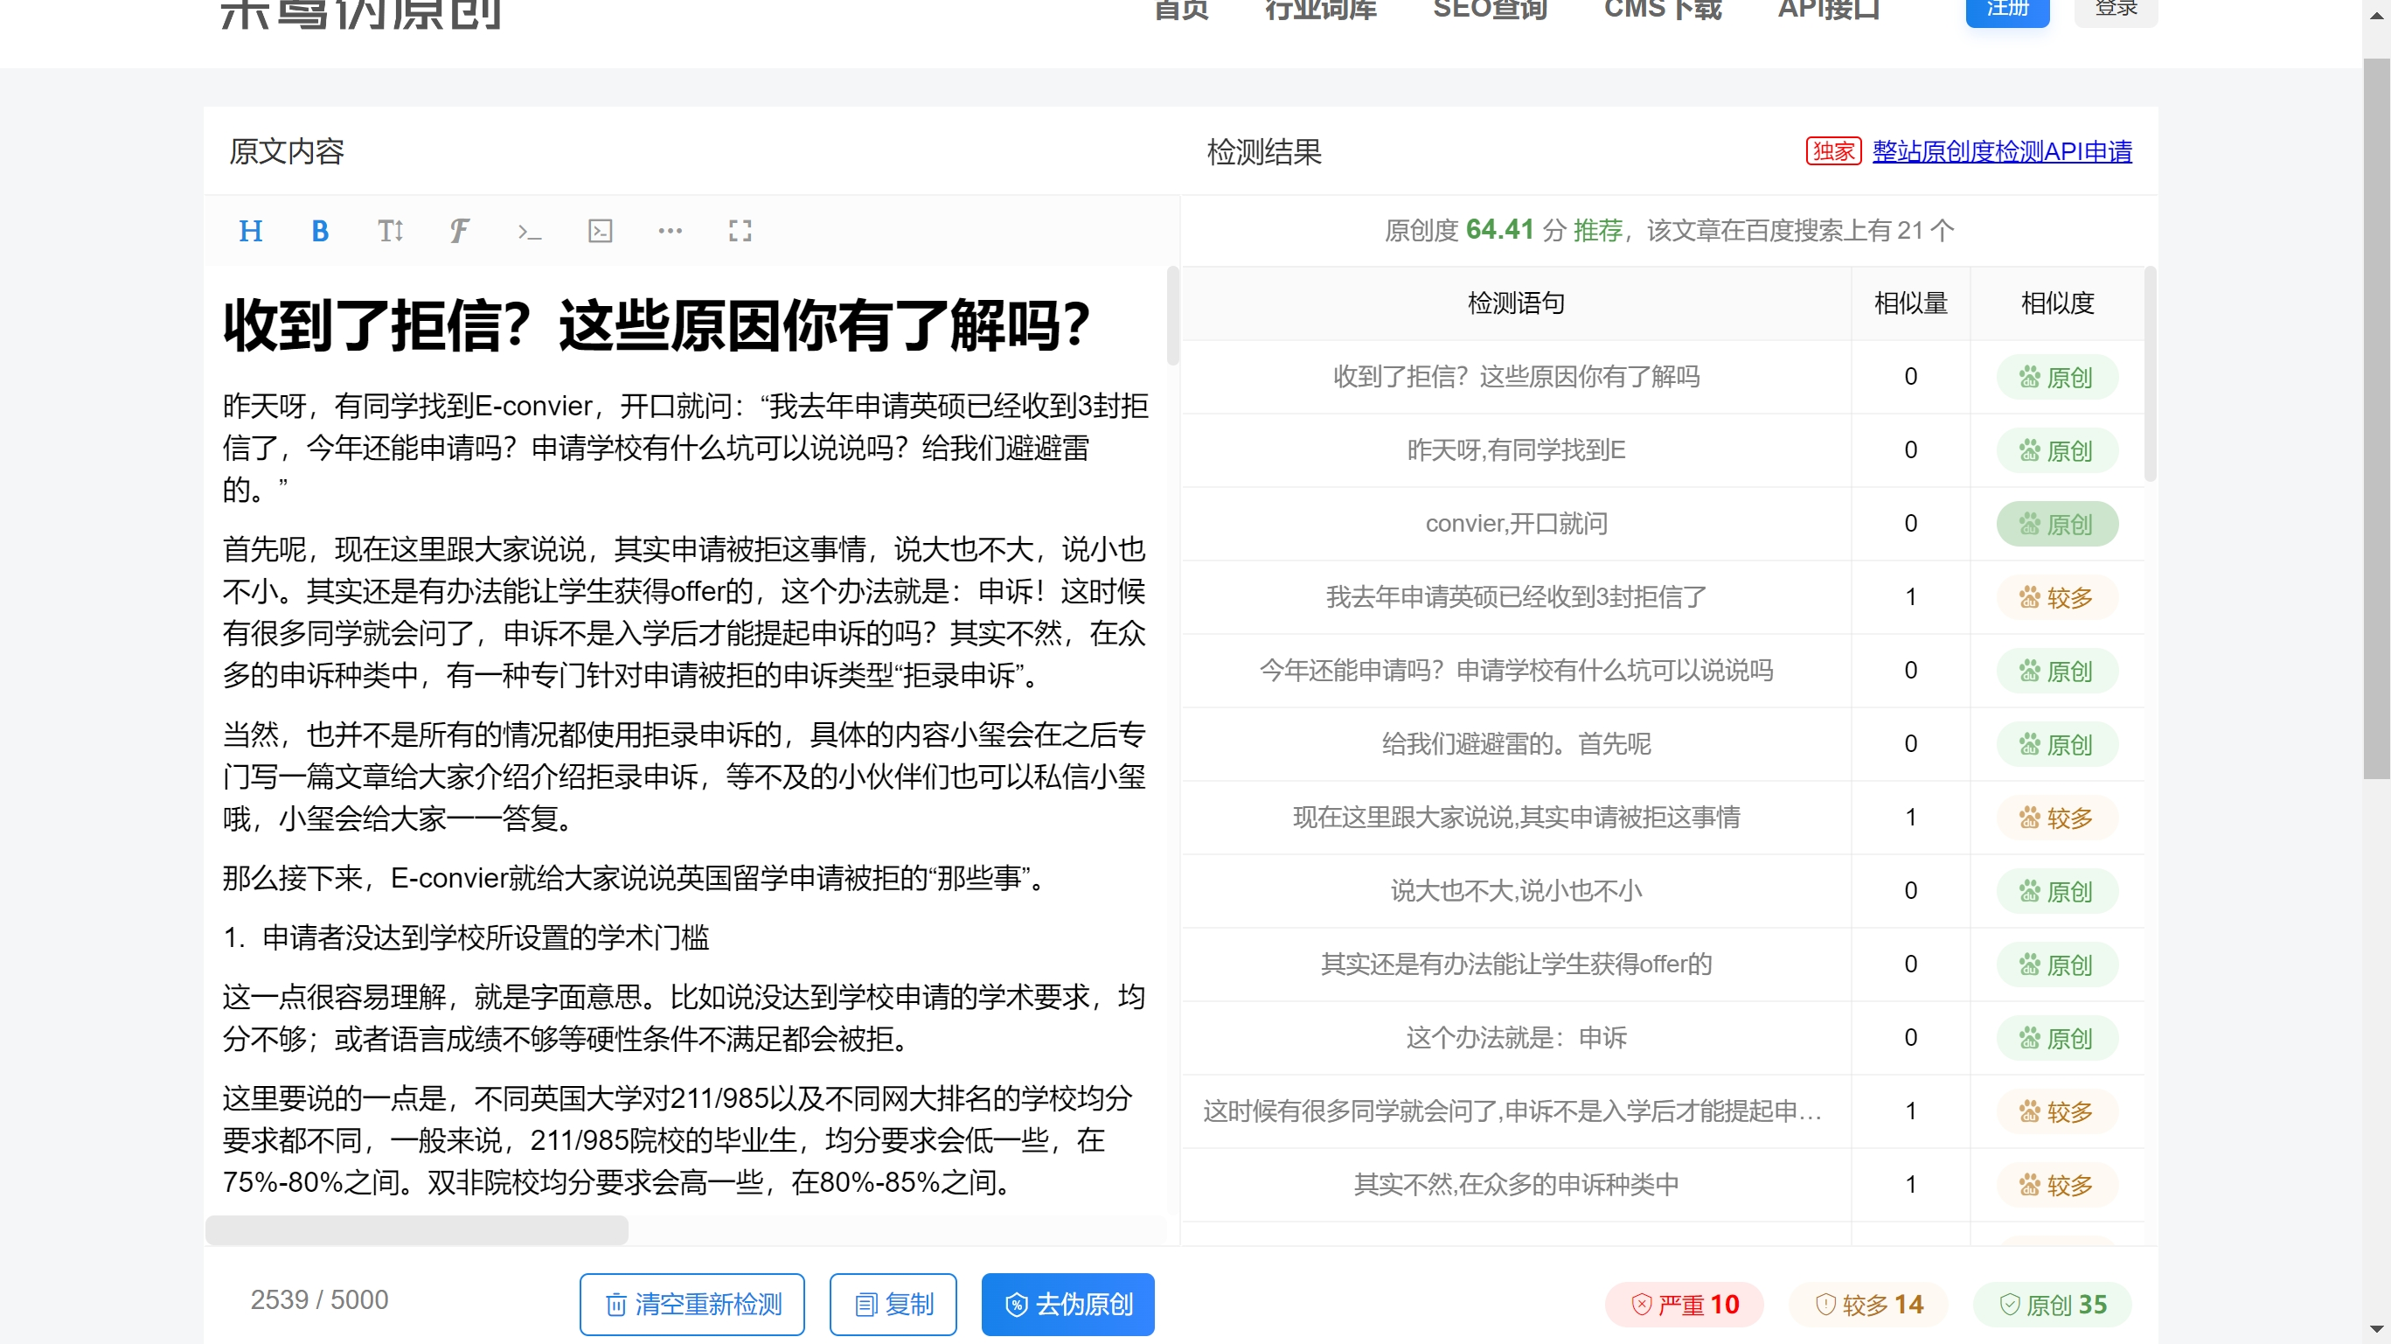This screenshot has width=2391, height=1344.
Task: Insert inline code with the prompt icon
Action: click(529, 230)
